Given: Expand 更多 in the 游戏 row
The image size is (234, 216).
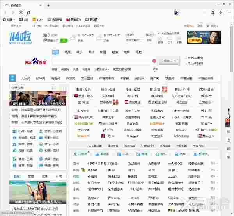Looking at the screenshot, I should click(214, 164).
